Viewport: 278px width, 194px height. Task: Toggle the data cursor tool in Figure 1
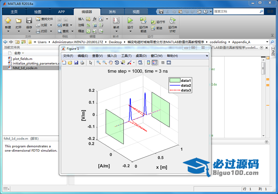click(123, 62)
